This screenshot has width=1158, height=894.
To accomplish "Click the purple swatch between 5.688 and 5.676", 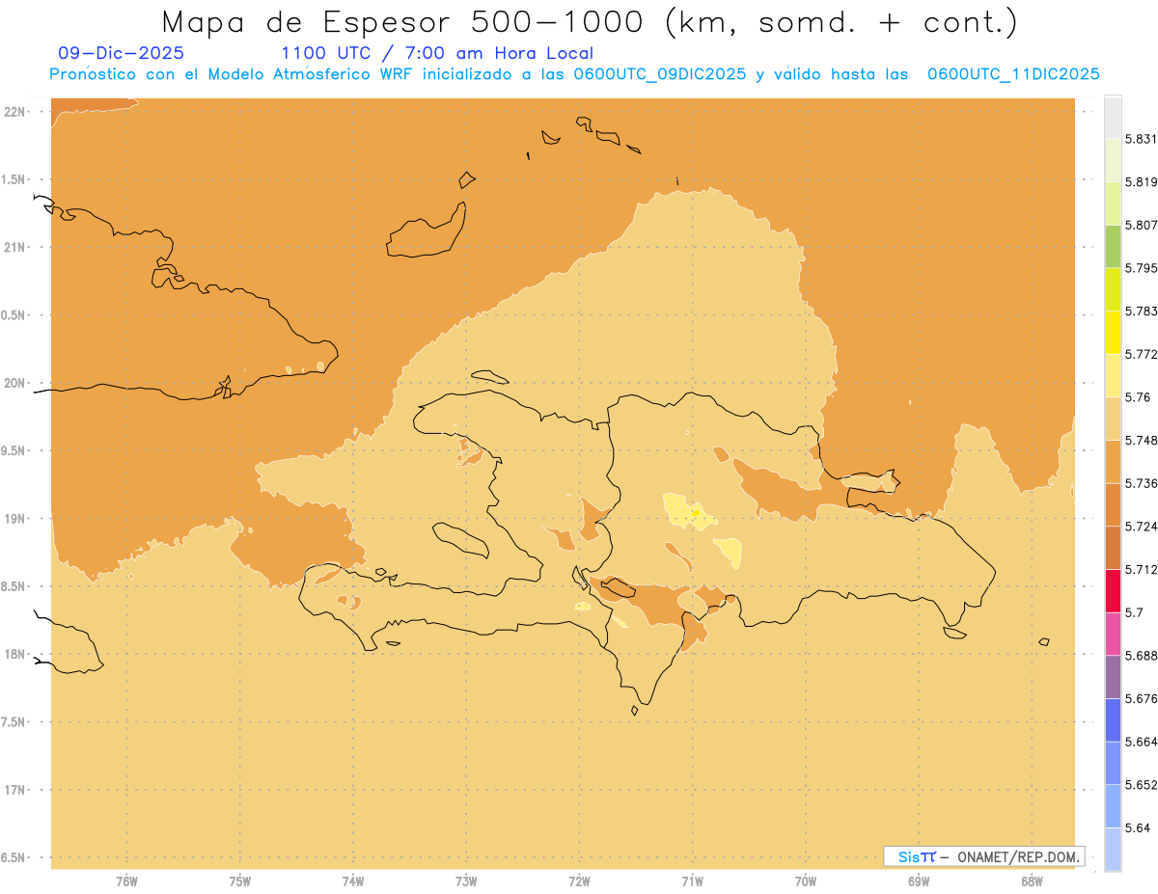I will pos(1113,676).
